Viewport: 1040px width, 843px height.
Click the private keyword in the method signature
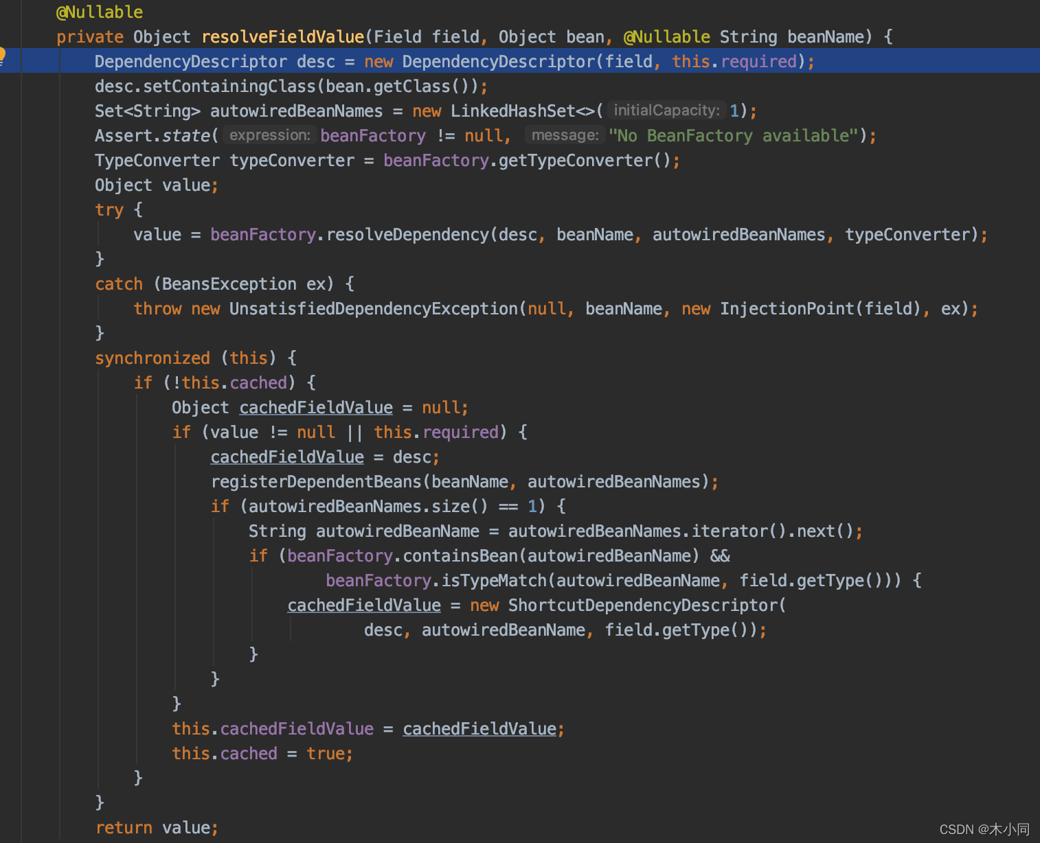pos(90,37)
